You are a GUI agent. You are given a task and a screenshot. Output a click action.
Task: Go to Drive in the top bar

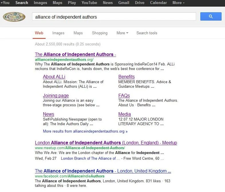point(140,3)
